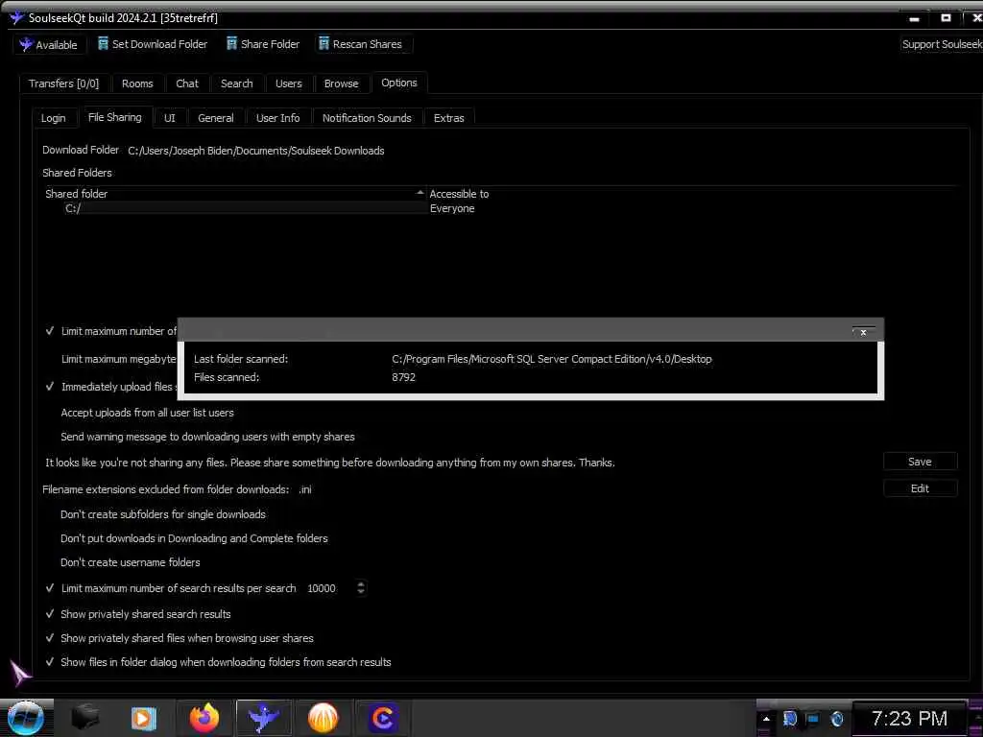This screenshot has height=737, width=983.
Task: Open the Support Soulseek link button
Action: [941, 44]
